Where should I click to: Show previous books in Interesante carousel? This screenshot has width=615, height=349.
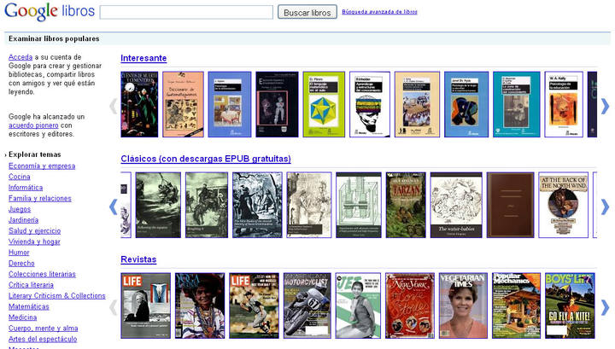114,106
